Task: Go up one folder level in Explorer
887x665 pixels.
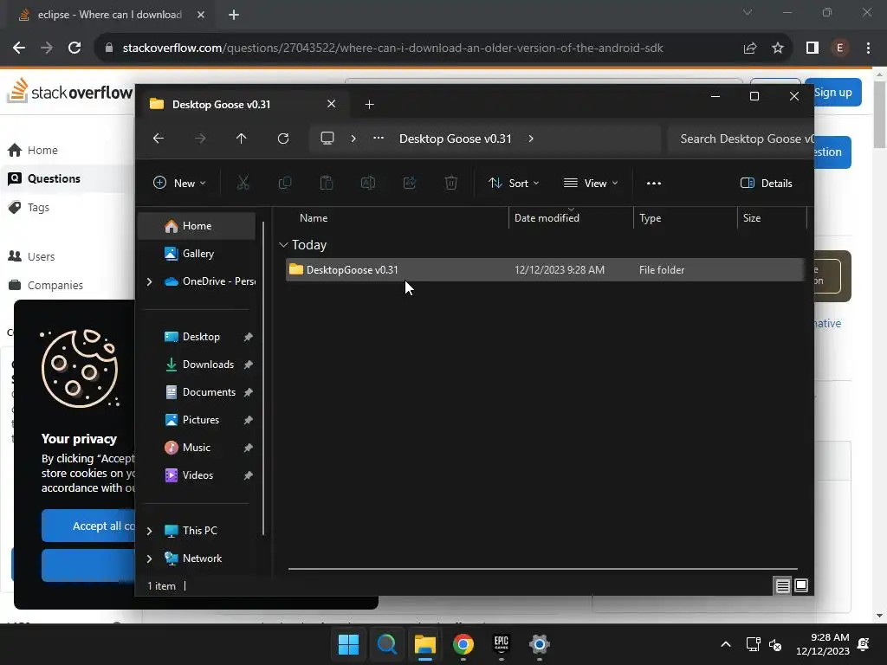Action: point(241,139)
